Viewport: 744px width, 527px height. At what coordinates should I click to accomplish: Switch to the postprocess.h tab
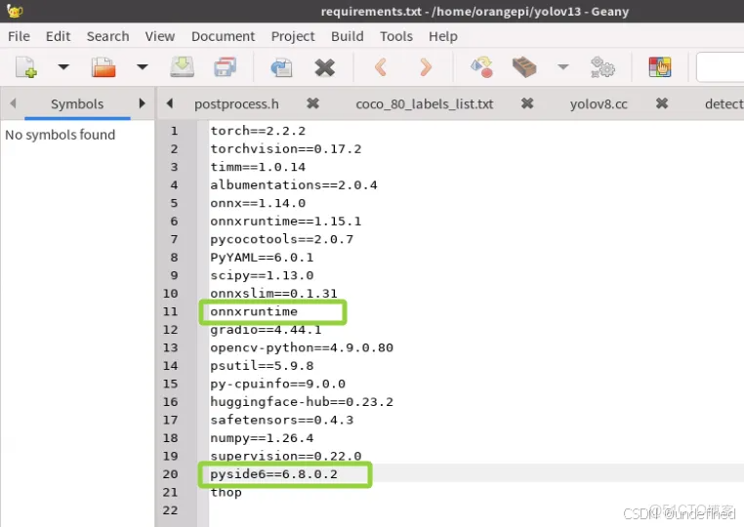[x=236, y=103]
